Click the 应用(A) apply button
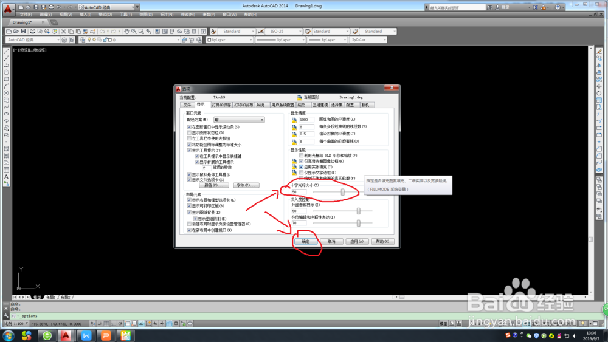 (x=357, y=241)
